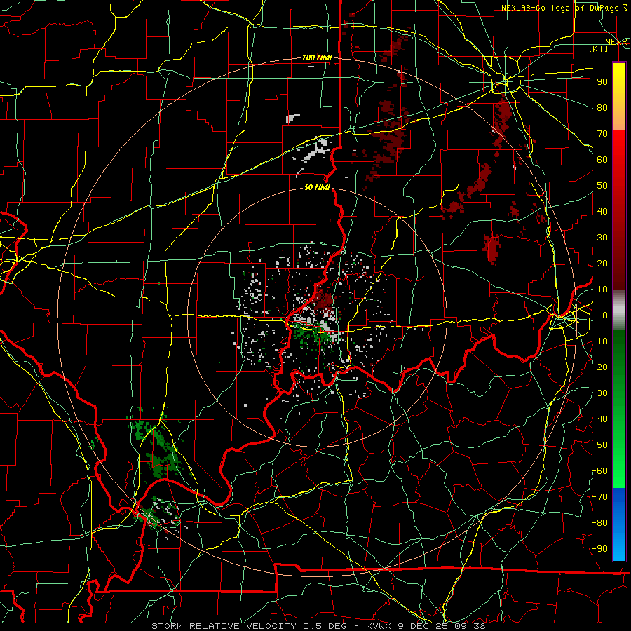This screenshot has height=631, width=631.
Task: Click the 40 value on the velocity scale
Action: coord(602,211)
